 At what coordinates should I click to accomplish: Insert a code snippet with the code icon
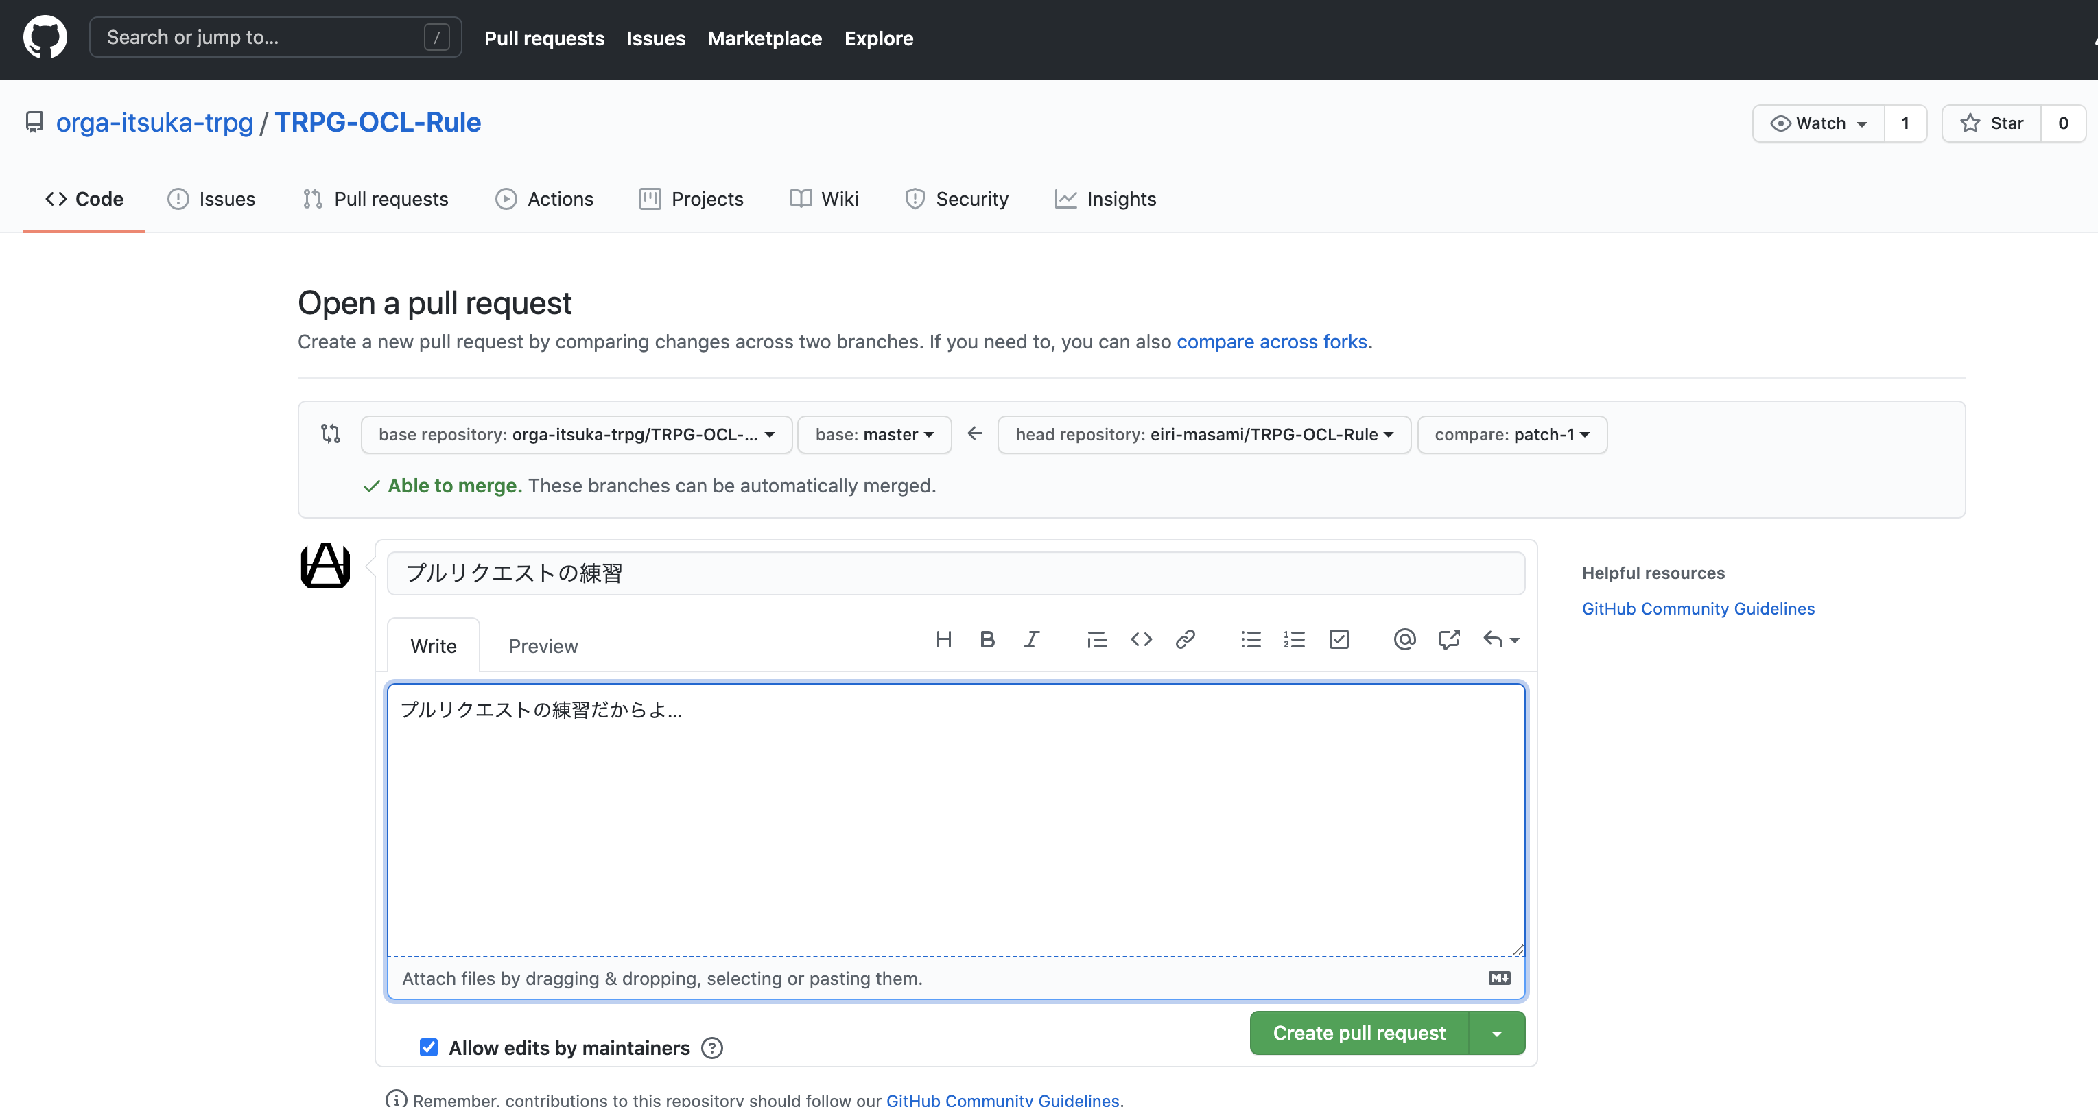point(1141,640)
